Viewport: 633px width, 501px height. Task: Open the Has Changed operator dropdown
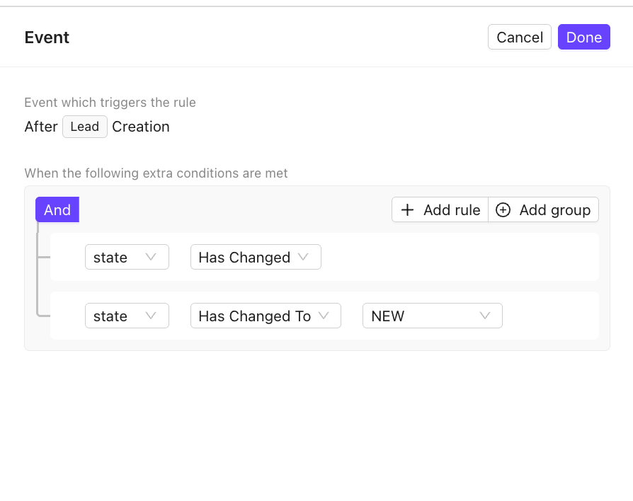pos(256,258)
